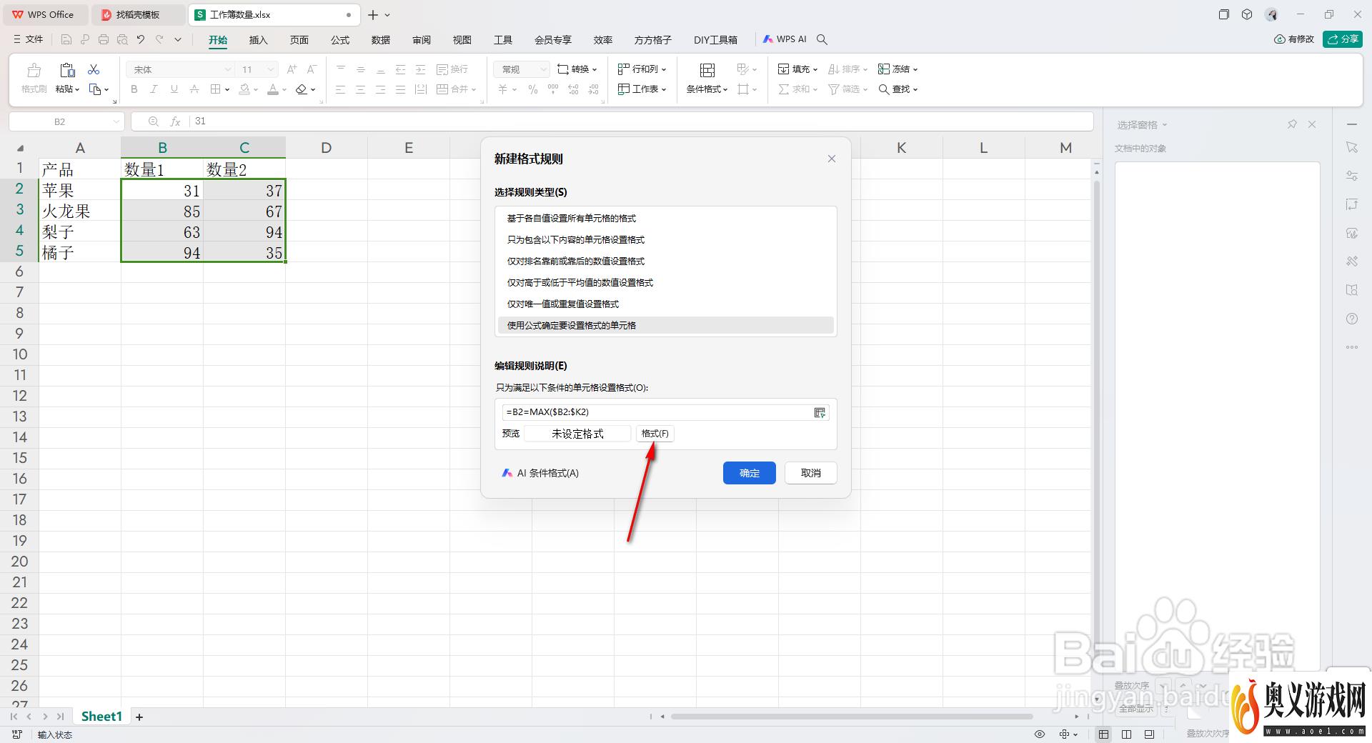Click the green 分享 (Share) button
Screen dimensions: 1372x743
(x=1342, y=39)
